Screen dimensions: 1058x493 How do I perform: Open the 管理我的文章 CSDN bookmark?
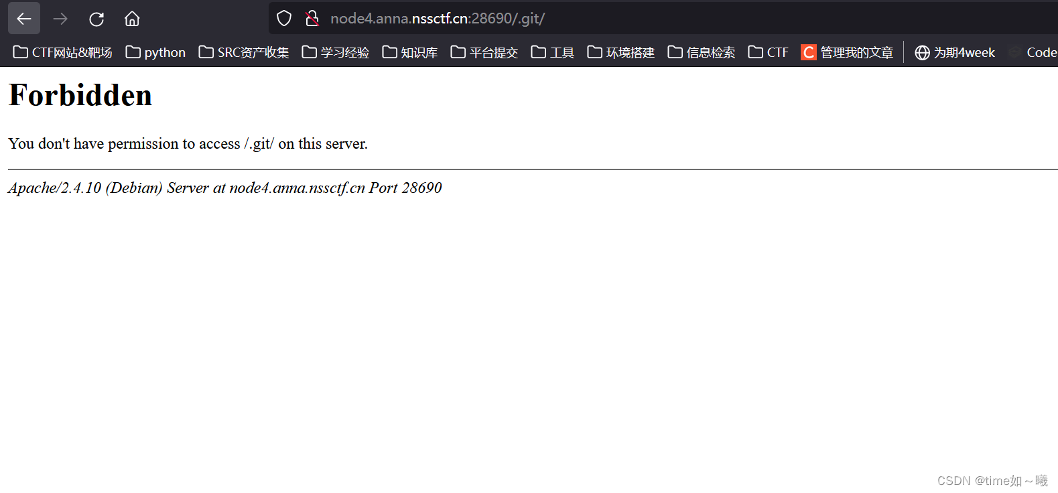pyautogui.click(x=848, y=52)
